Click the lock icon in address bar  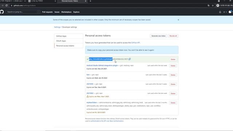(11, 5)
